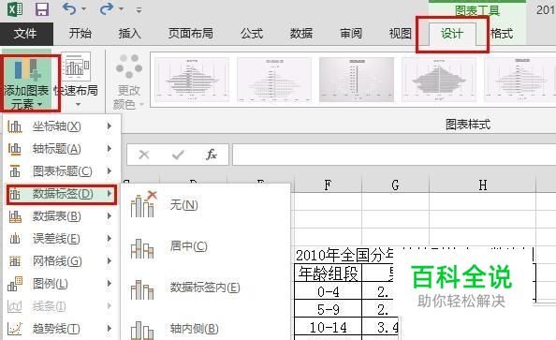
Task: Click the Excel application icon
Action: tap(15, 8)
